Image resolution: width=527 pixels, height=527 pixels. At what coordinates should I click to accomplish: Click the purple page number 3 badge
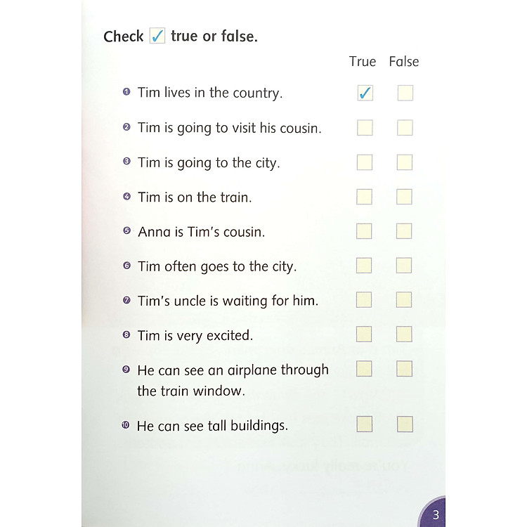(x=435, y=515)
